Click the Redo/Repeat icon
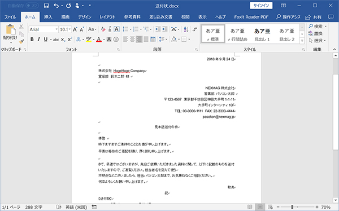 click(x=68, y=6)
